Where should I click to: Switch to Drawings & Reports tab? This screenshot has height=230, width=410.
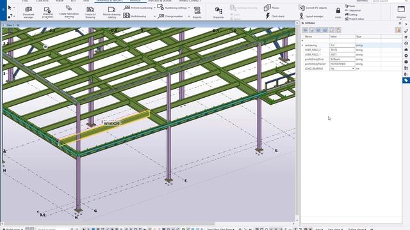(110, 1)
